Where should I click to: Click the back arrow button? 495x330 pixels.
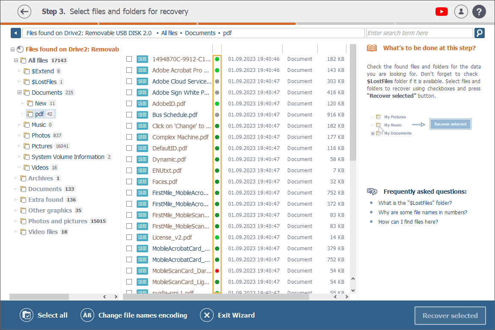24,12
